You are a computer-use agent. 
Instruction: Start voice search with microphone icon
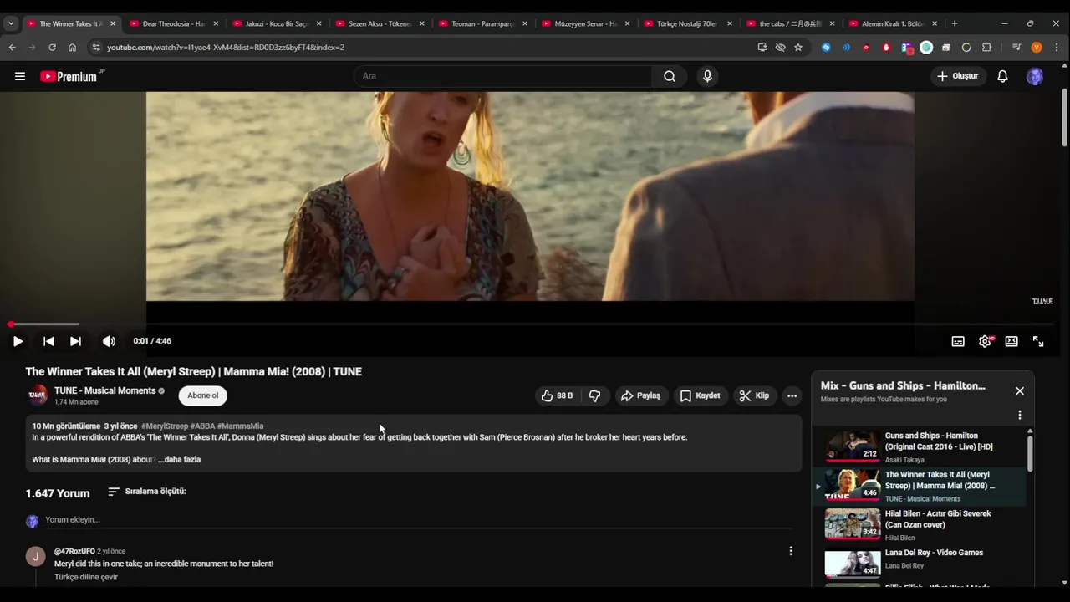coord(707,76)
